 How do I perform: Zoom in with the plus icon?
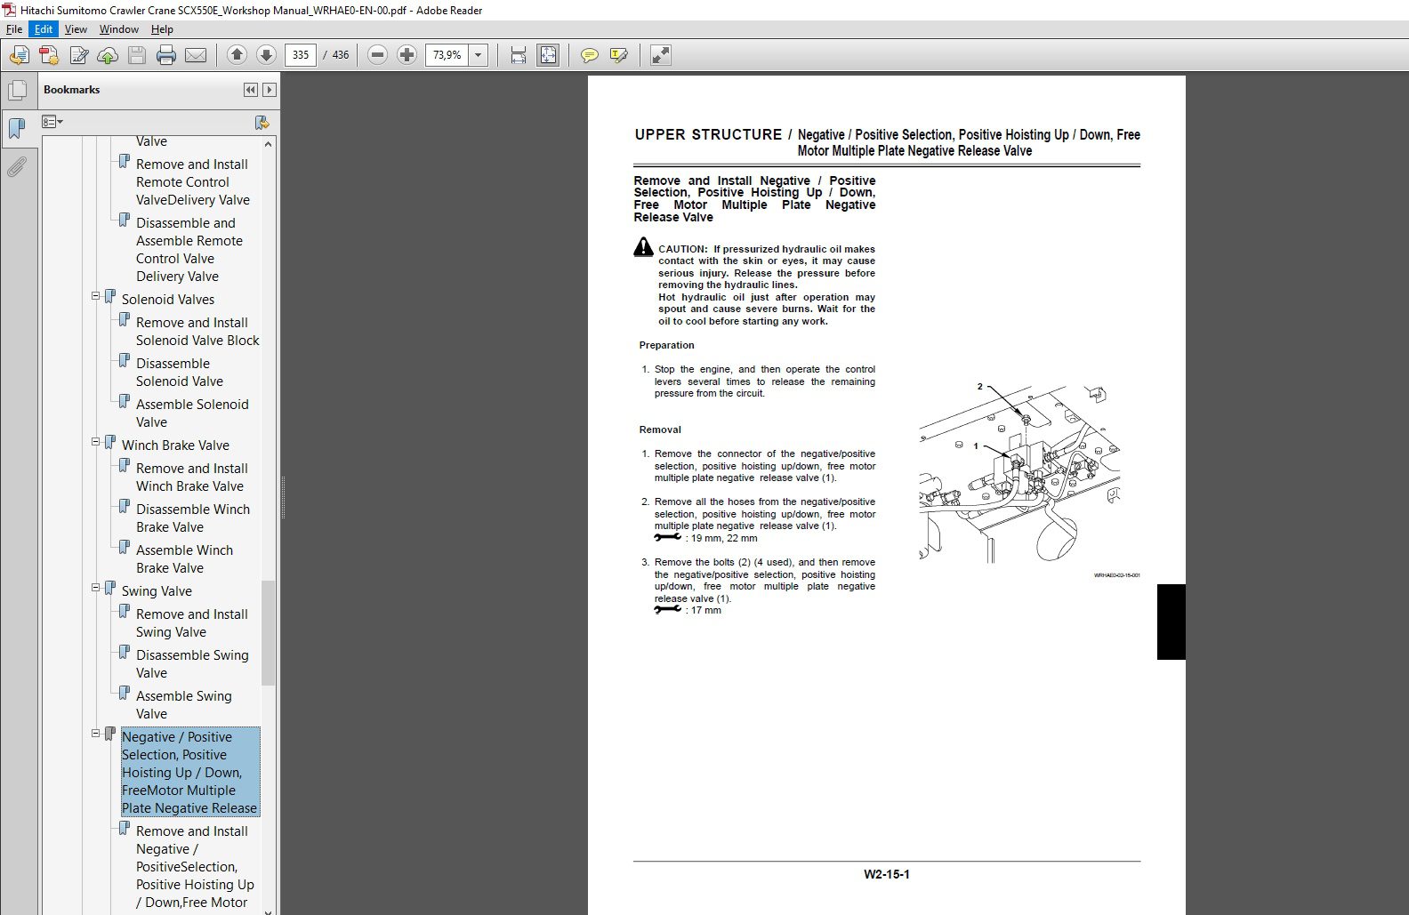tap(407, 55)
